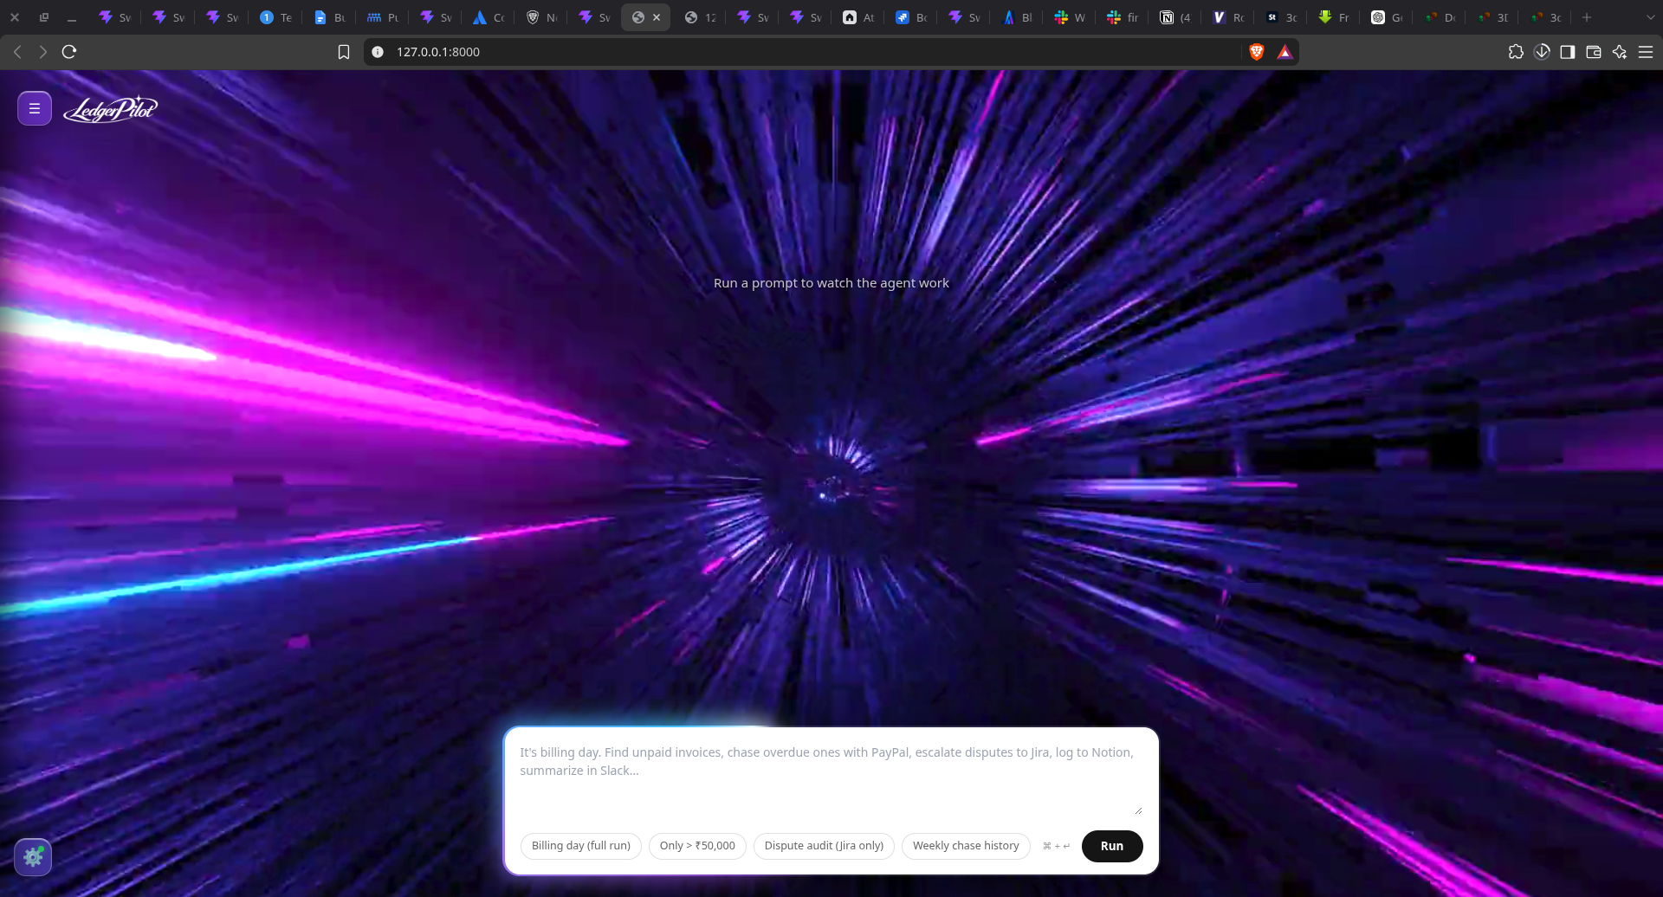Pick the Dispute audit (Jira only) preset
1663x897 pixels.
[824, 846]
